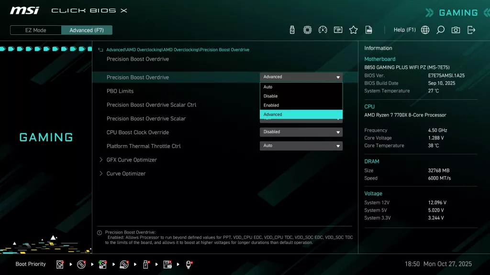Open the Hardware Monitor gauge icon
The width and height of the screenshot is (490, 275).
(x=323, y=30)
